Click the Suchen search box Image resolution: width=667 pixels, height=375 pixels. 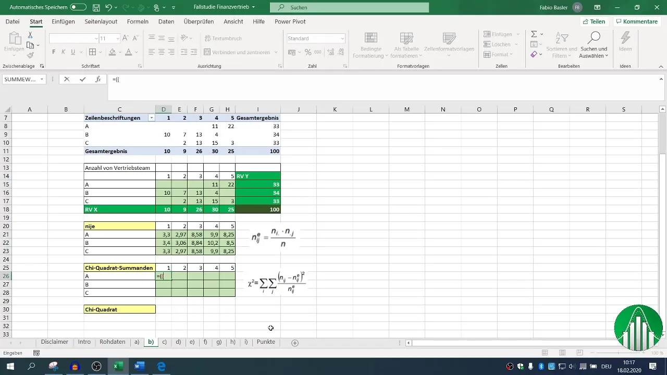pyautogui.click(x=349, y=7)
